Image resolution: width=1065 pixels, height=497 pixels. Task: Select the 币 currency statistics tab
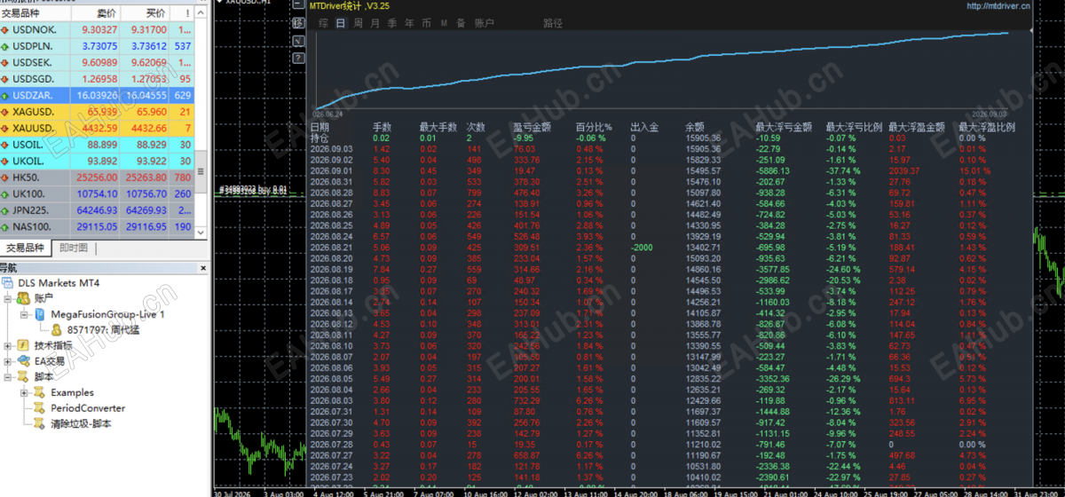coord(426,23)
